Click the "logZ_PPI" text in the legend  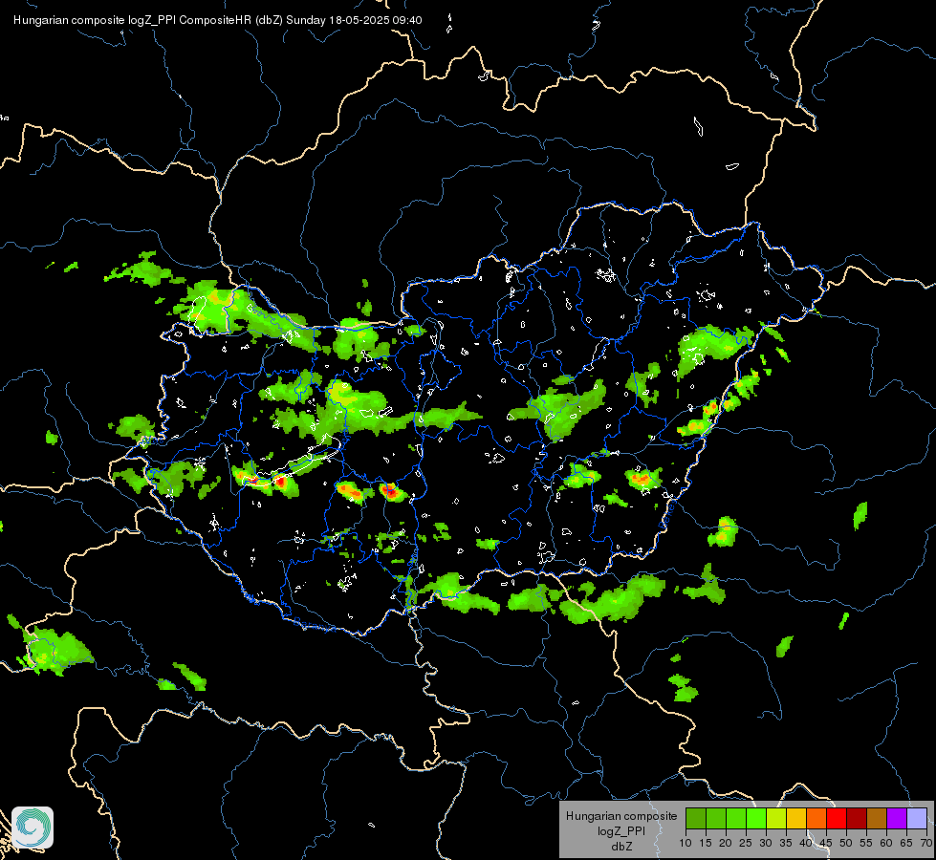coord(621,830)
